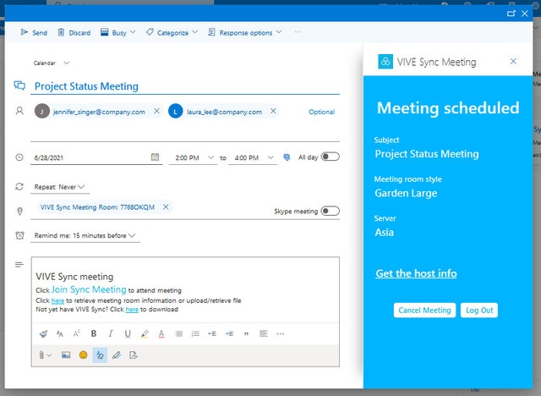Open the Categorize dropdown
The height and width of the screenshot is (396, 541).
(x=172, y=32)
